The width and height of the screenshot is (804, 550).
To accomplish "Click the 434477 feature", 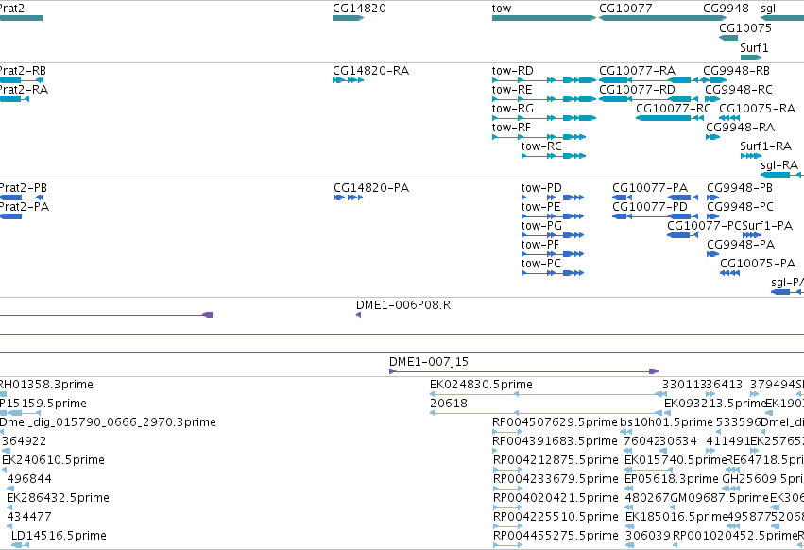I will [9, 526].
